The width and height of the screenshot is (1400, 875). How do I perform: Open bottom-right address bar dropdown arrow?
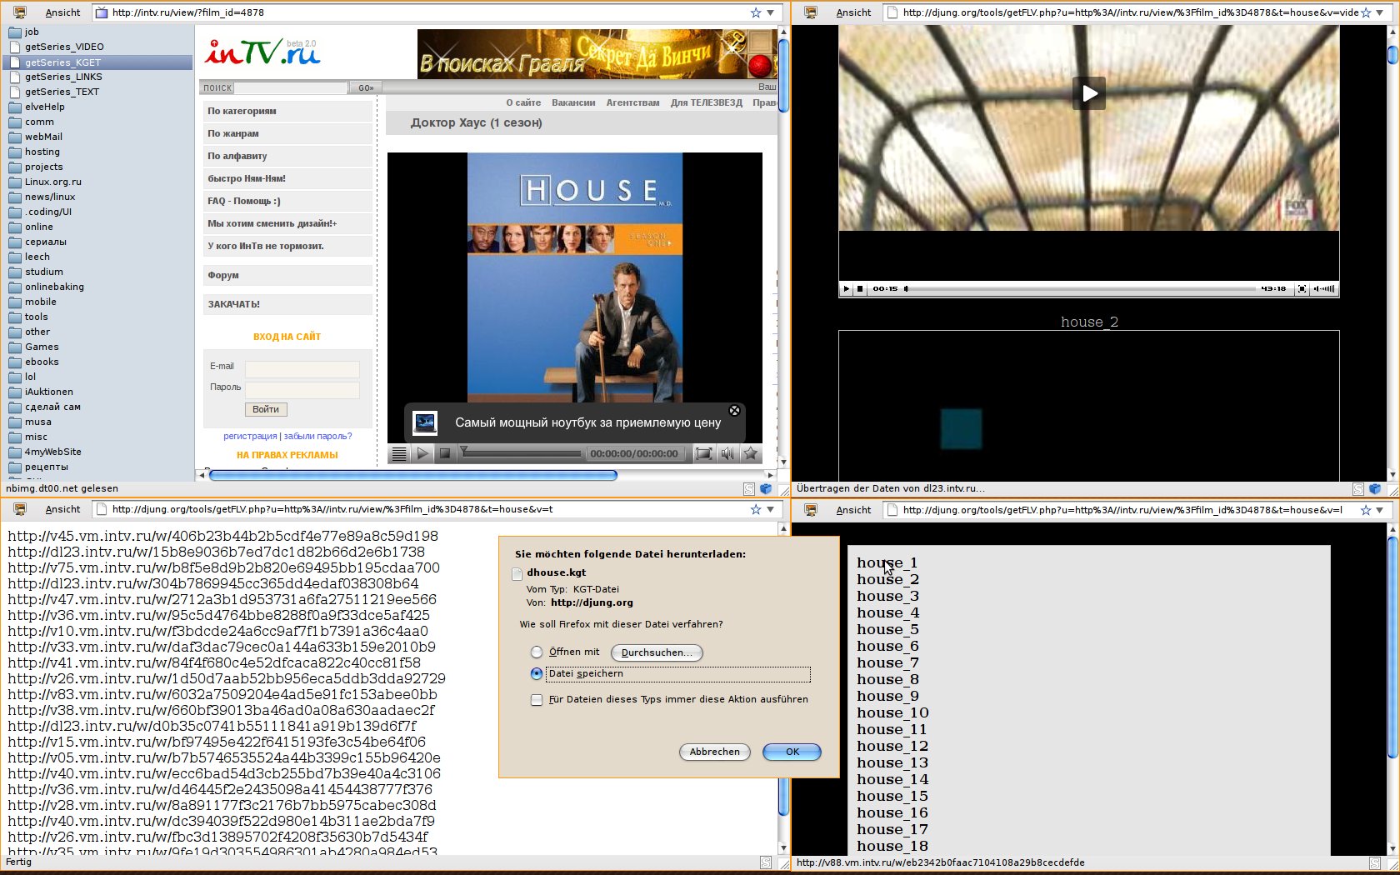click(1381, 510)
